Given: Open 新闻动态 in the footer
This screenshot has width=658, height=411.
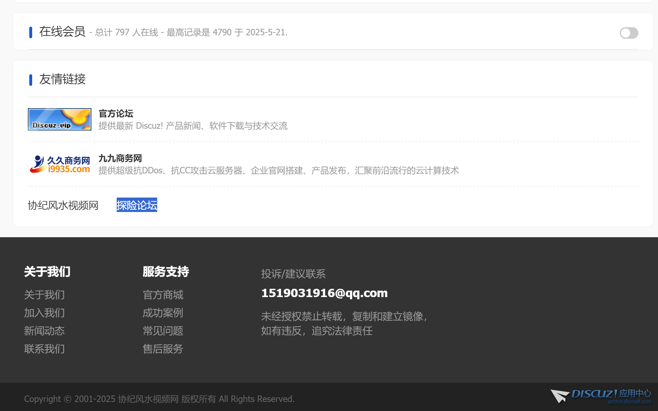Looking at the screenshot, I should pos(44,331).
